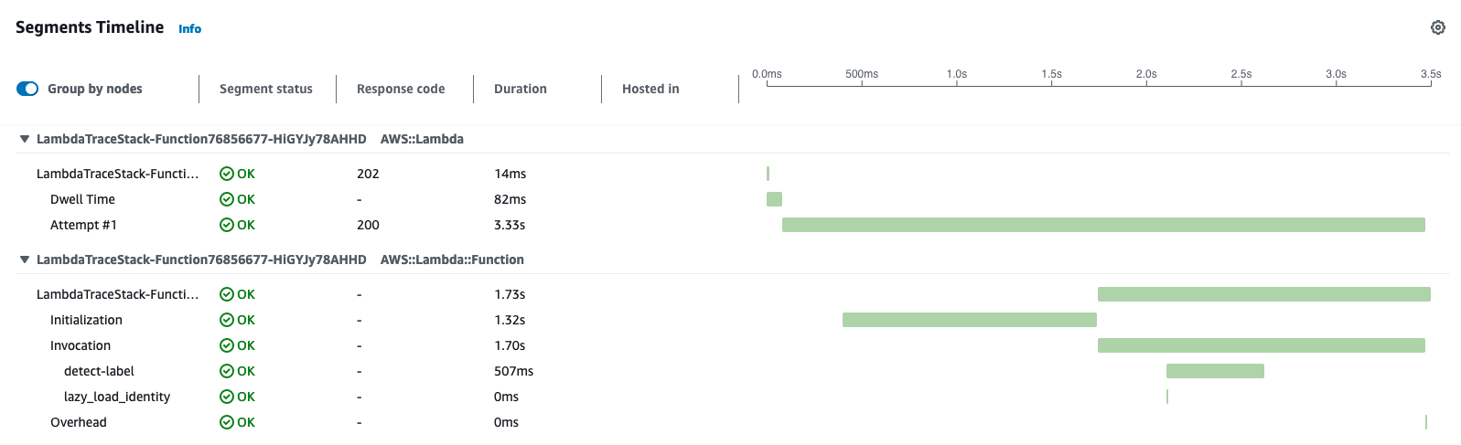Click the OK status icon for lazy_load_identity

[x=227, y=397]
